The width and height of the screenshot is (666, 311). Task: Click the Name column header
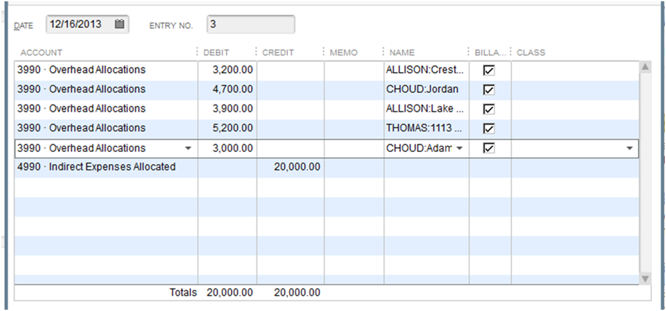coord(402,52)
